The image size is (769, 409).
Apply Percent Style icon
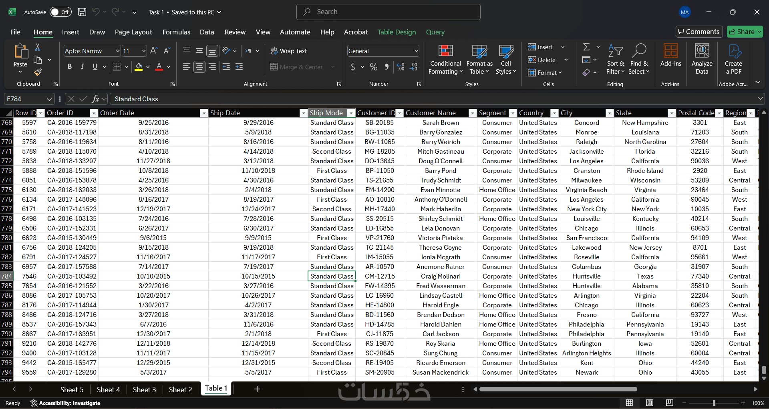pyautogui.click(x=374, y=67)
